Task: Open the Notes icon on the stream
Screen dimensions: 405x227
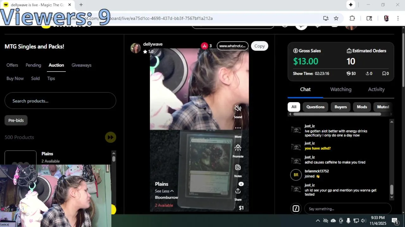Action: pos(238,167)
